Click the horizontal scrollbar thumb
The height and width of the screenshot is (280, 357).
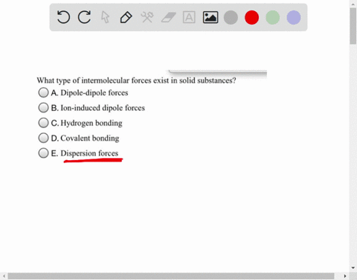tap(171, 276)
